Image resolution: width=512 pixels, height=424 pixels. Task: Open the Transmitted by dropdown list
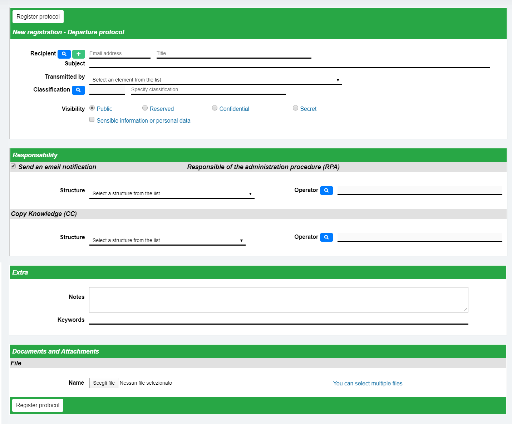pyautogui.click(x=216, y=80)
